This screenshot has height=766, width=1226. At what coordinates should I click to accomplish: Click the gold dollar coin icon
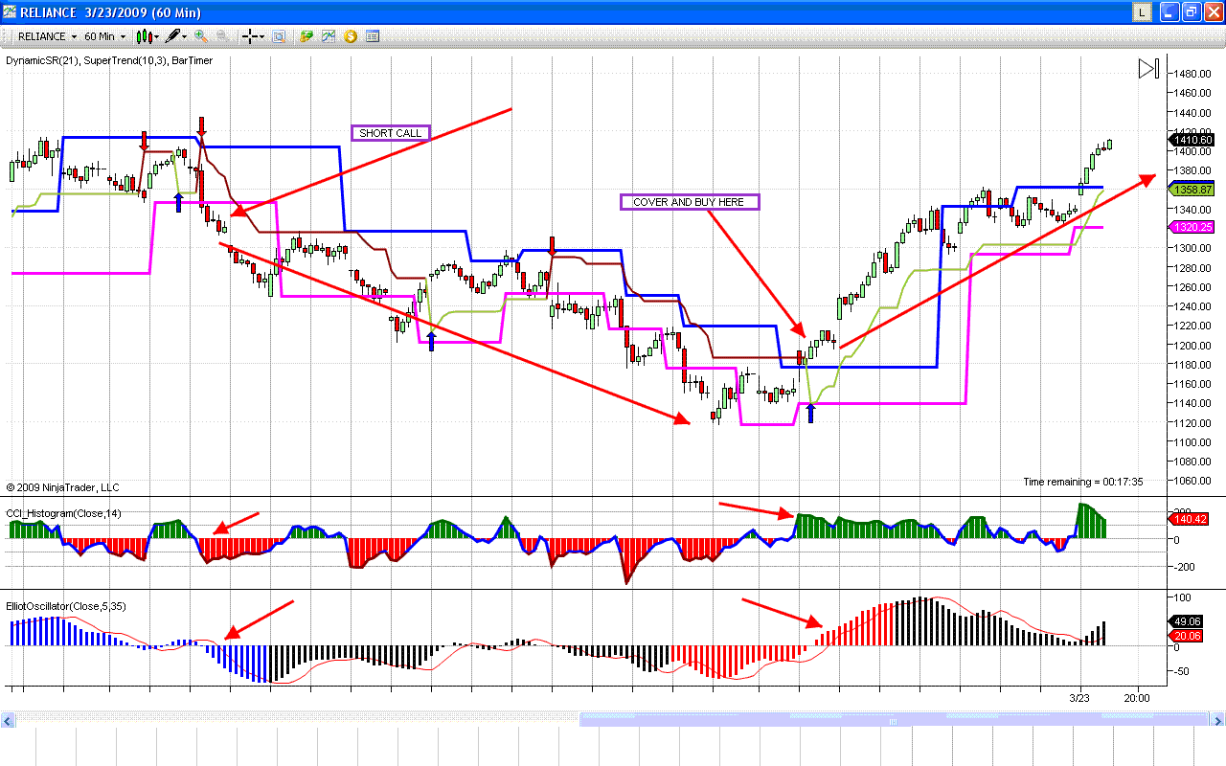click(351, 36)
